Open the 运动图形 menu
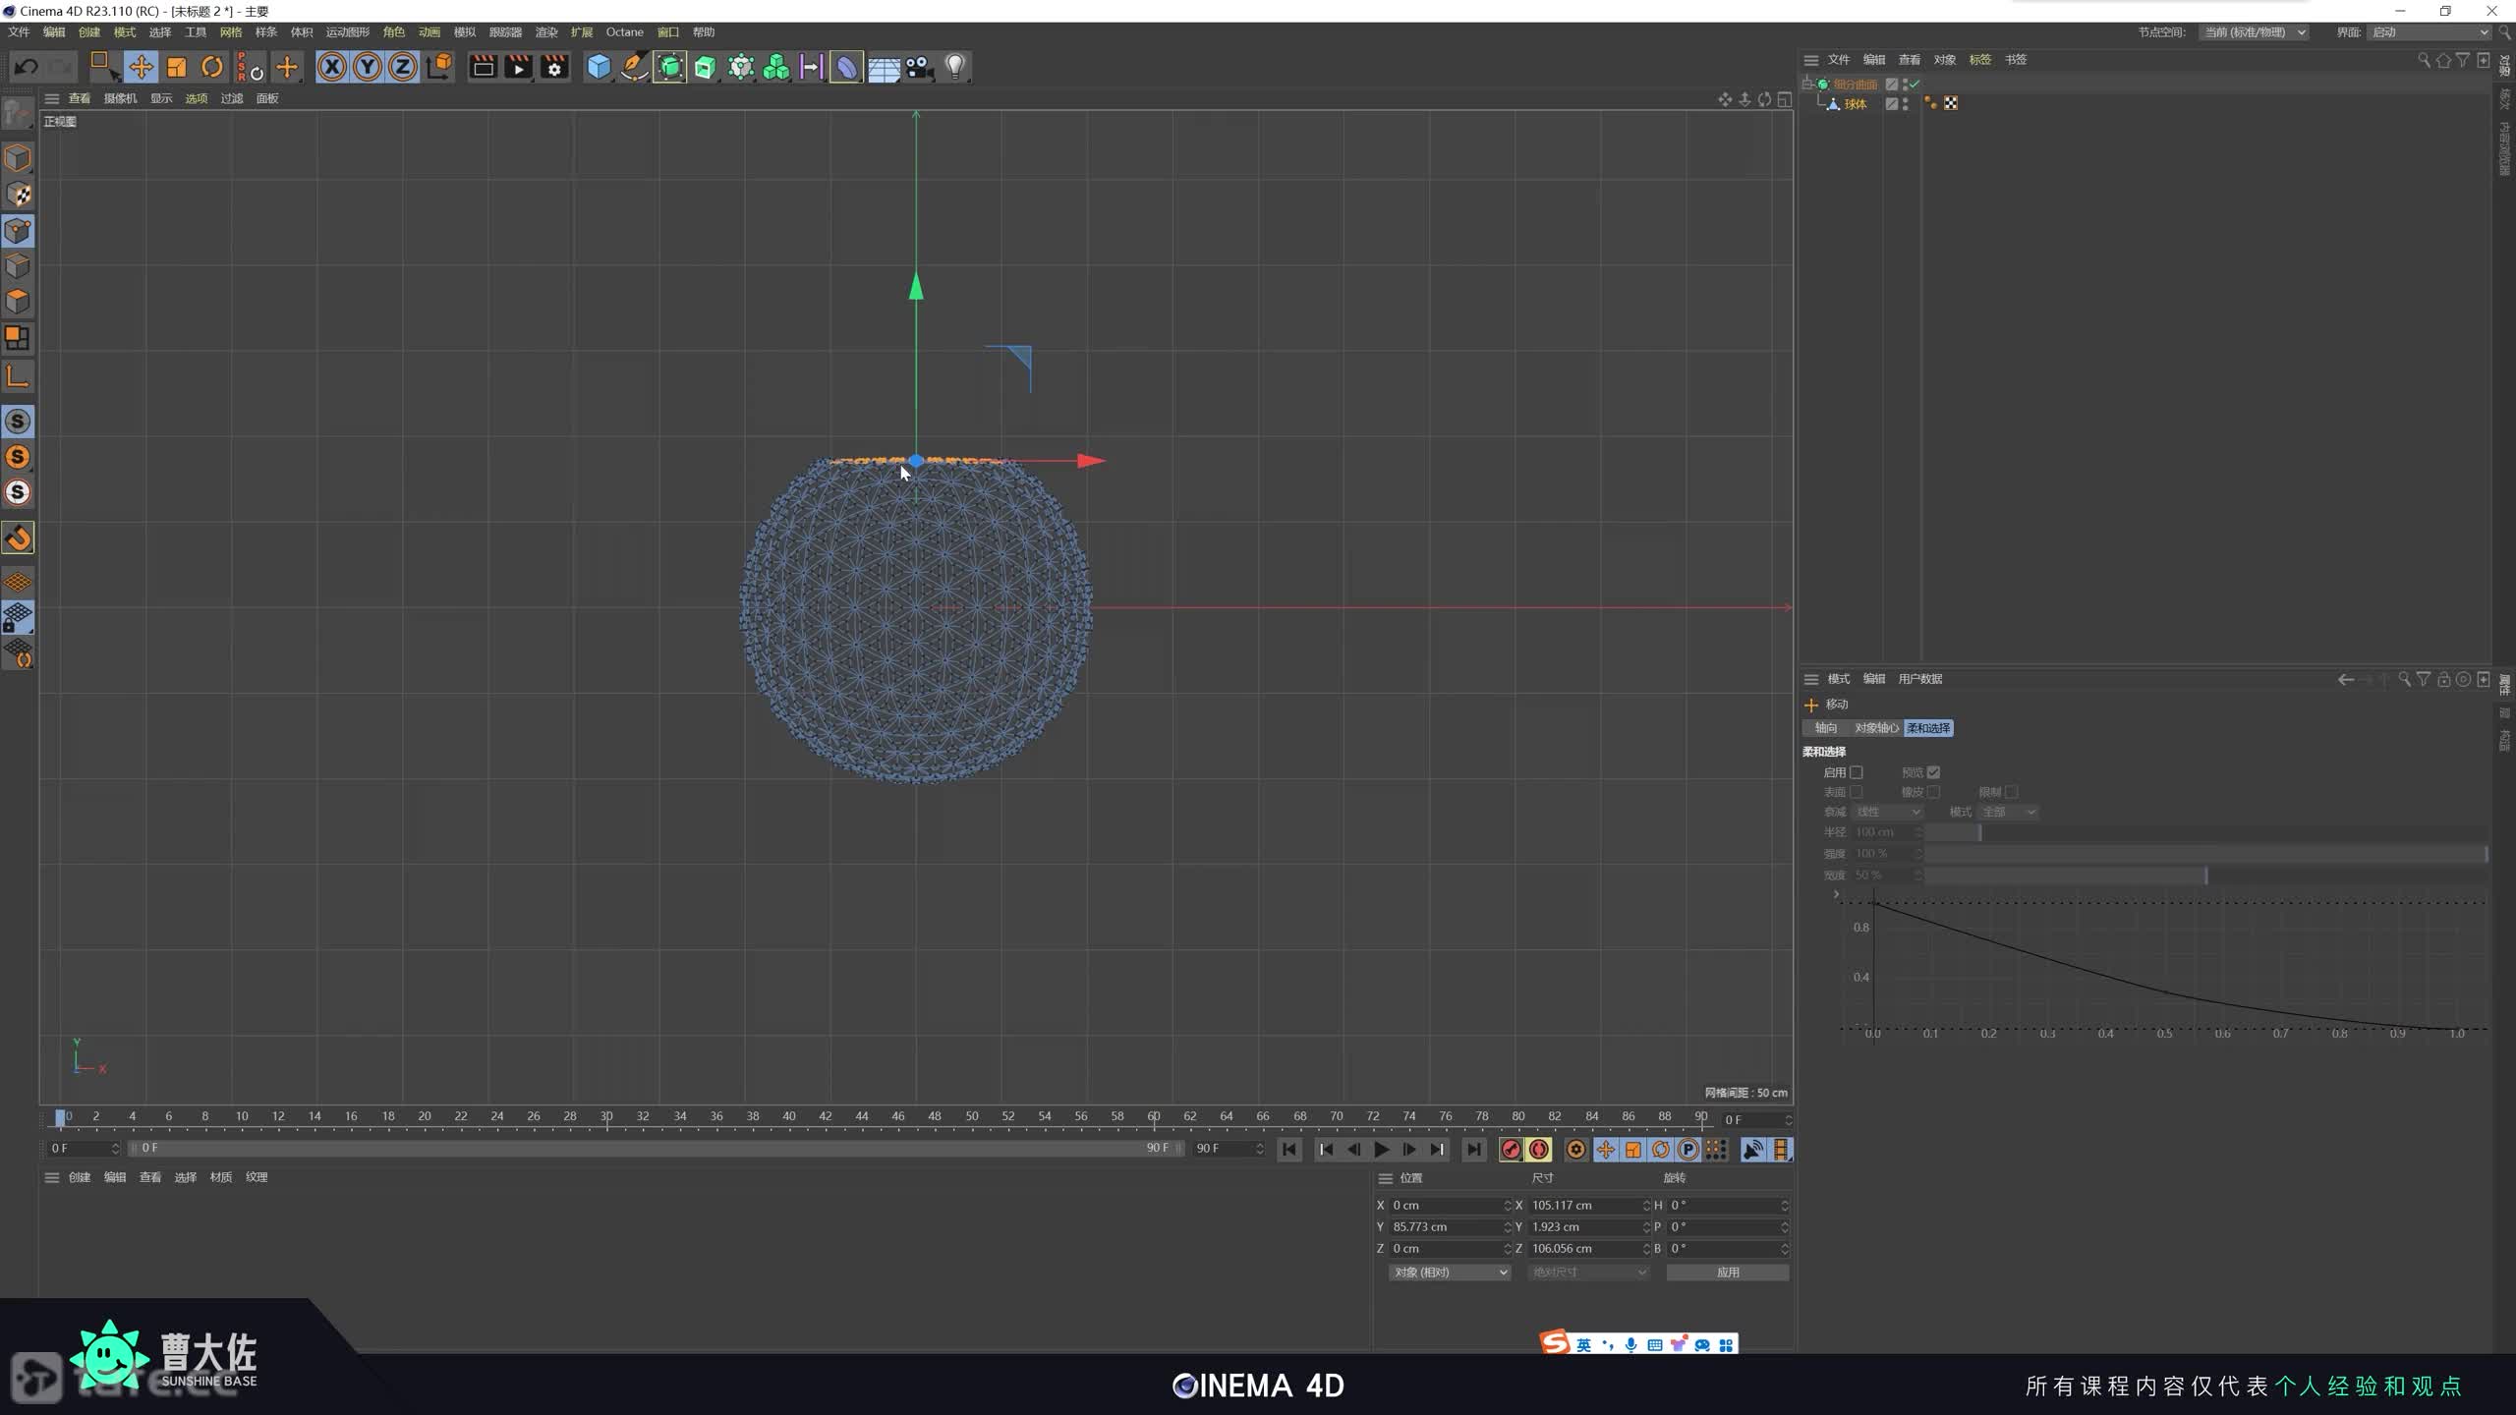The width and height of the screenshot is (2516, 1415). [x=347, y=32]
